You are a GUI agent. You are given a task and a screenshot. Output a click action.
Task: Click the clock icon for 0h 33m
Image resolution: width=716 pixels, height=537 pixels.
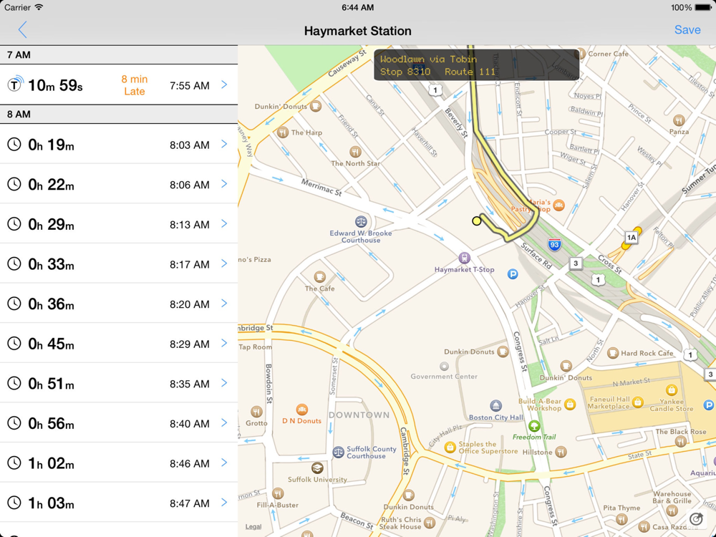tap(14, 263)
